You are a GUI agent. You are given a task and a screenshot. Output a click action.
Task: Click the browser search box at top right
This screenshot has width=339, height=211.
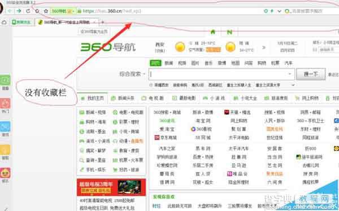tap(311, 11)
